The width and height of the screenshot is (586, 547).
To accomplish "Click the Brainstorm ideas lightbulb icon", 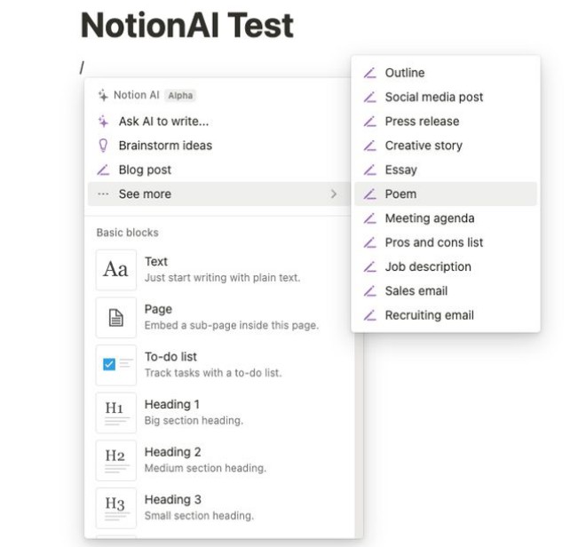I will click(103, 146).
